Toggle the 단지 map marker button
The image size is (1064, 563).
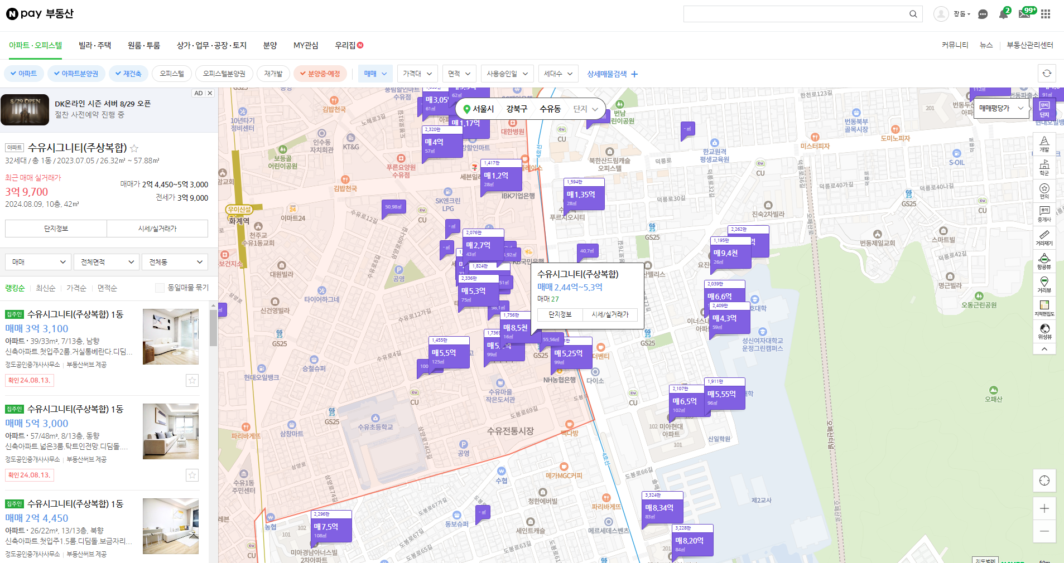pos(1044,110)
